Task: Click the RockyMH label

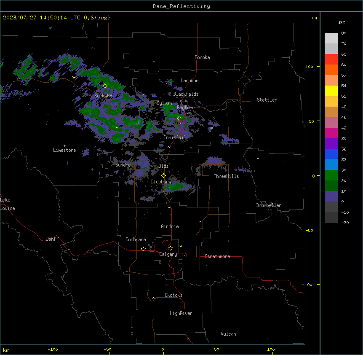Action: (103, 96)
